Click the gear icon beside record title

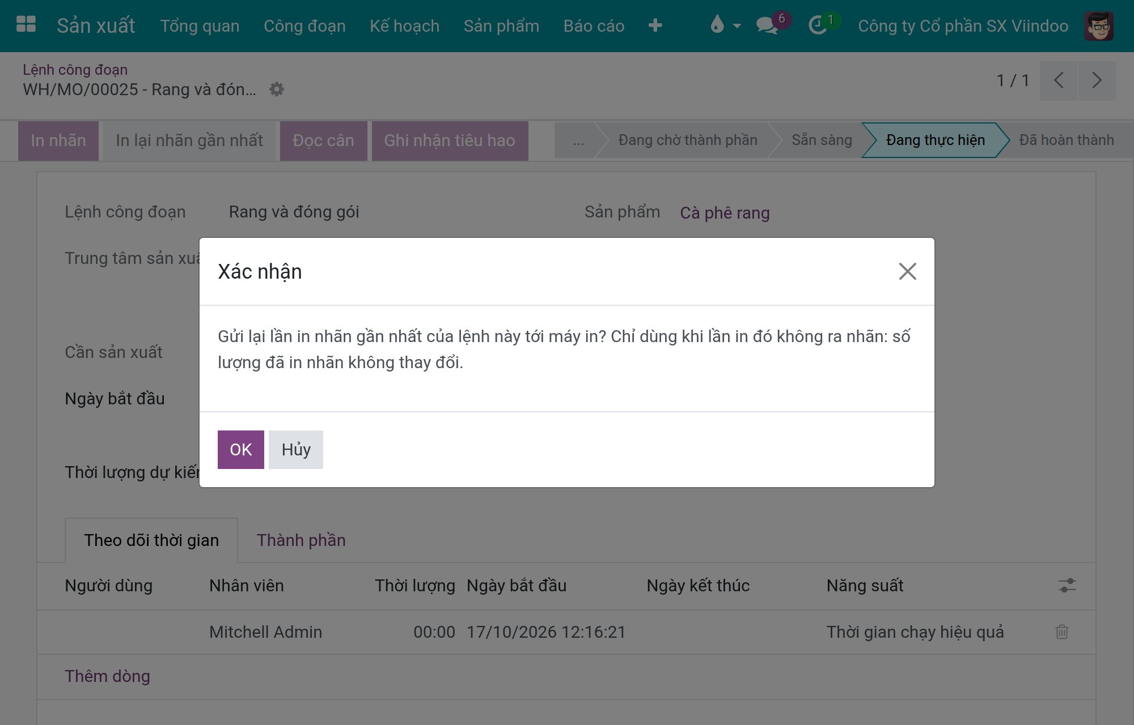click(x=276, y=89)
